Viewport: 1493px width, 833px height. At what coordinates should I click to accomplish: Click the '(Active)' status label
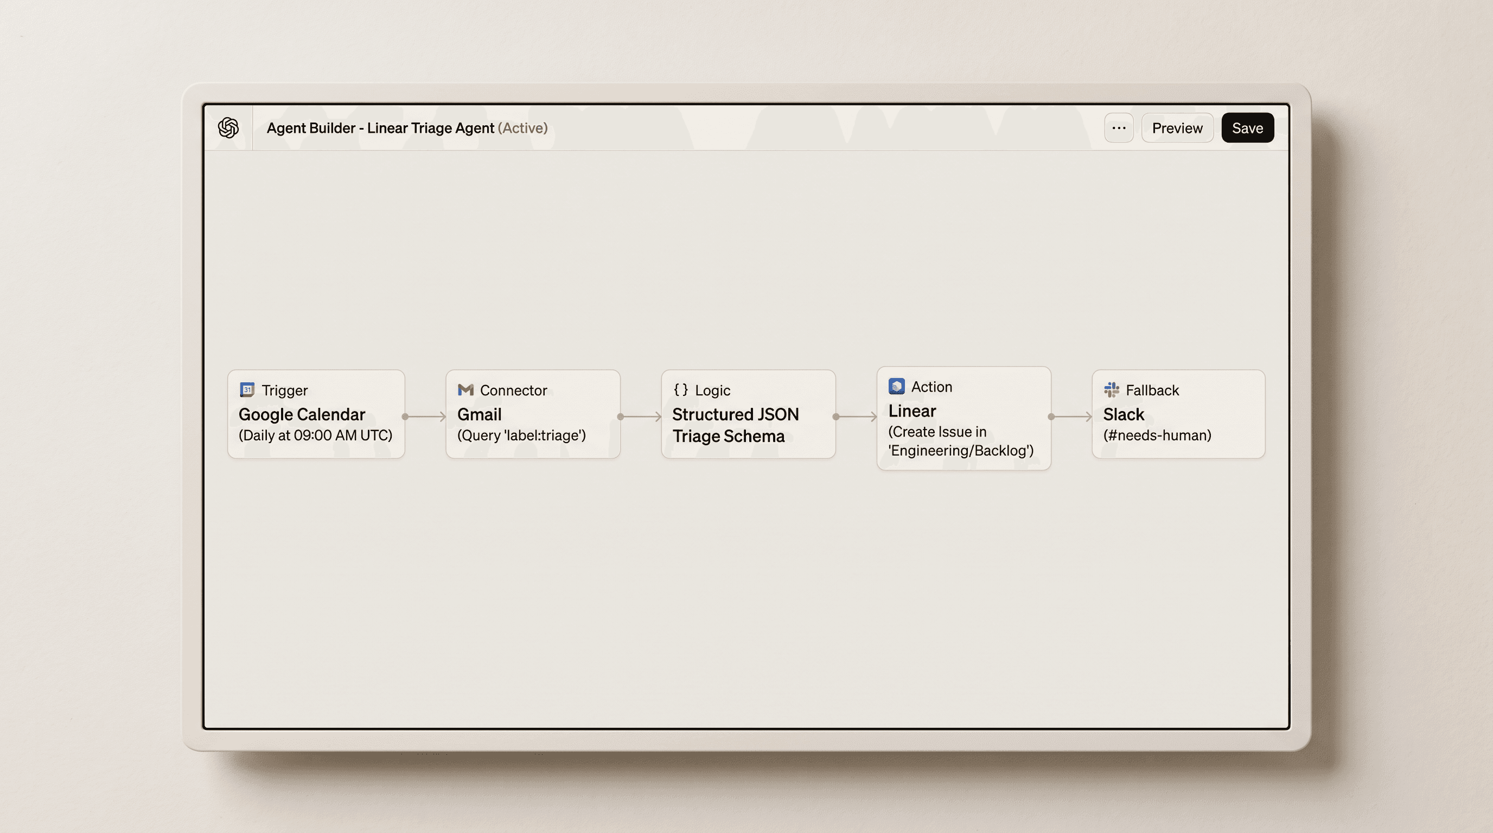tap(523, 128)
